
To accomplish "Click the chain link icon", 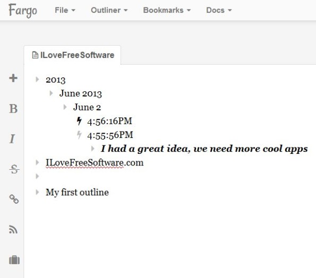I will point(14,199).
